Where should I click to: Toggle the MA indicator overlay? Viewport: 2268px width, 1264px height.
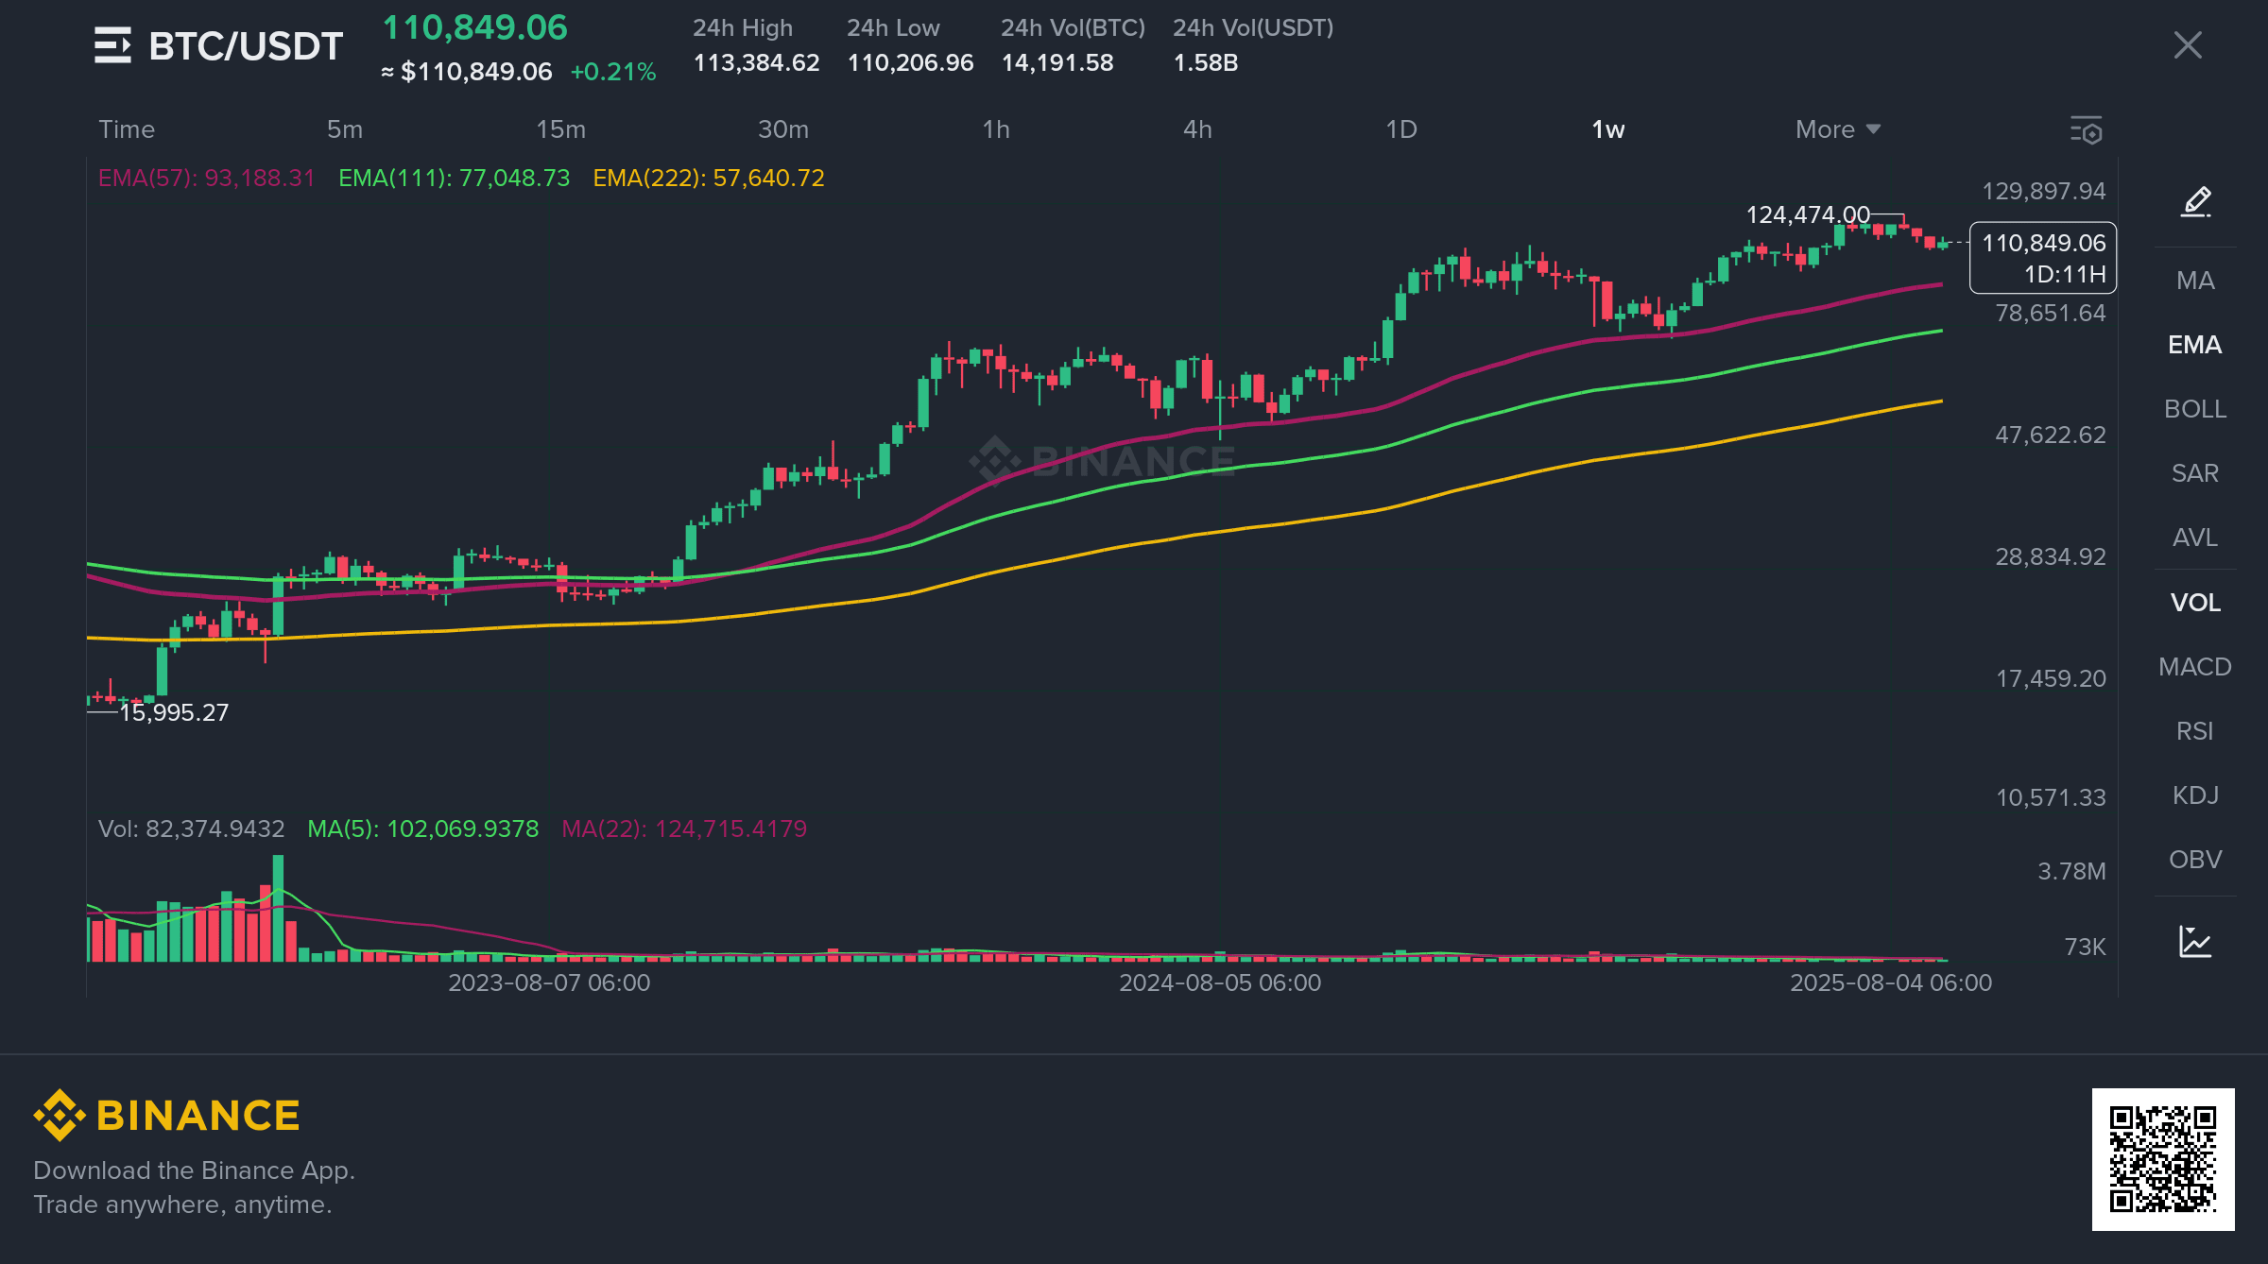click(2194, 281)
